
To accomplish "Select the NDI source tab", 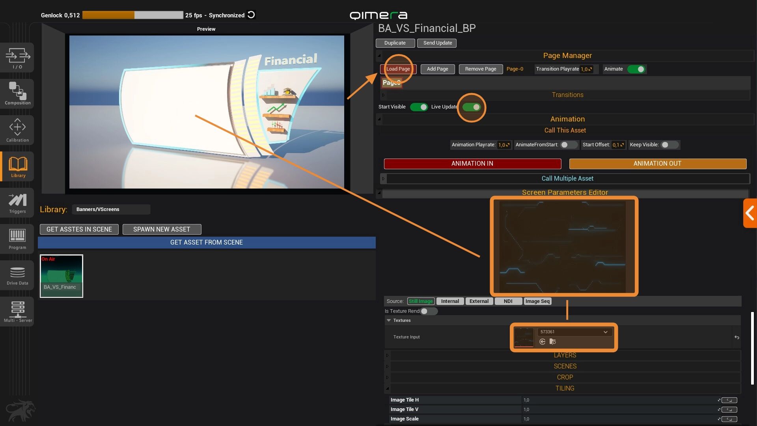I will point(508,301).
